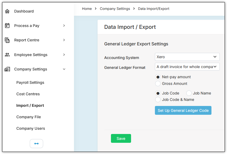This screenshot has width=227, height=154.
Task: Open the Accounting System dropdown
Action: (x=187, y=57)
